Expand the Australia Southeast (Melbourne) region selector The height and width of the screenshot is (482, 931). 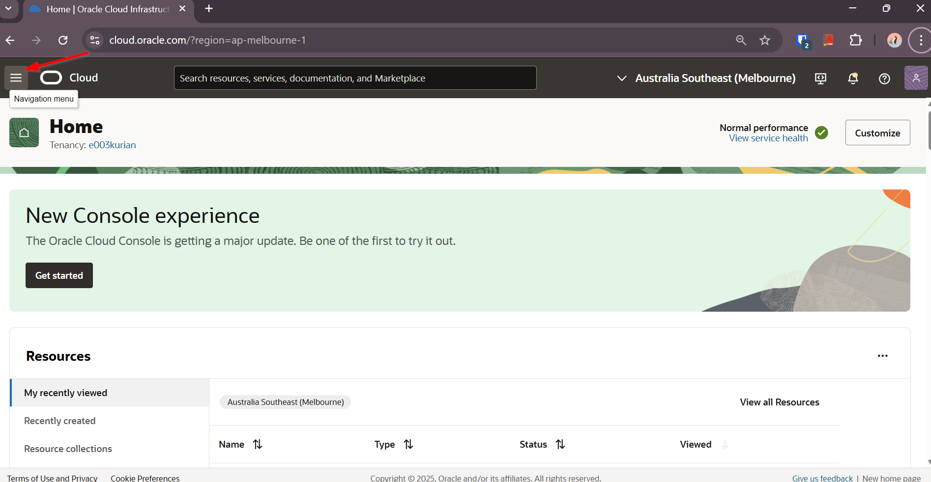tap(706, 79)
